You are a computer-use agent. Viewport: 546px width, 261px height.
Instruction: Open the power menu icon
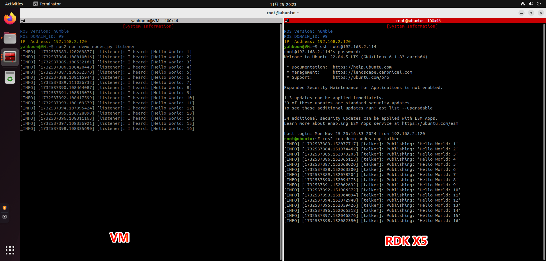click(x=539, y=4)
